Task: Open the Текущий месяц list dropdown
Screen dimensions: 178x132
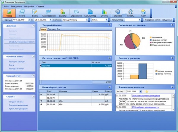Action: pos(87,20)
